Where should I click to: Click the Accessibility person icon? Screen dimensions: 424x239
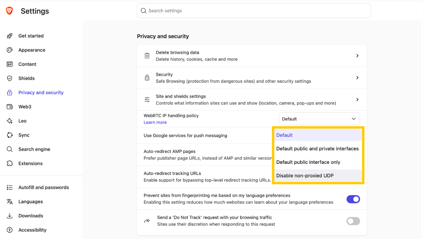coord(10,230)
